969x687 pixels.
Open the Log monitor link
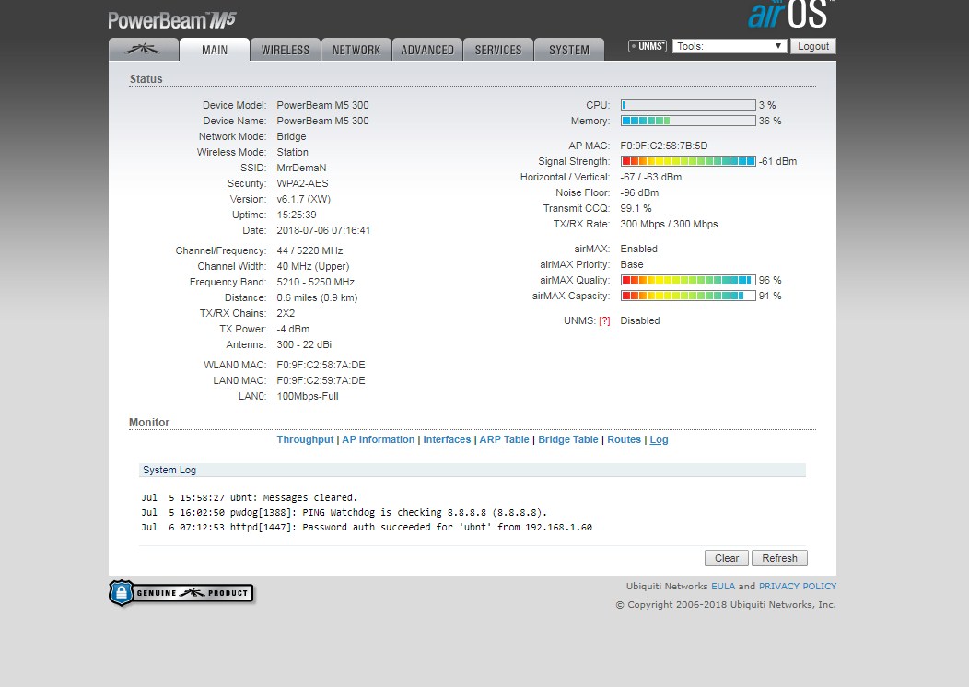659,439
